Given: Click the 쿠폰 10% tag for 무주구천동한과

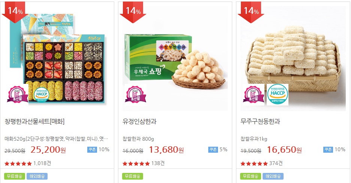Looking at the screenshot, I should [334, 149].
